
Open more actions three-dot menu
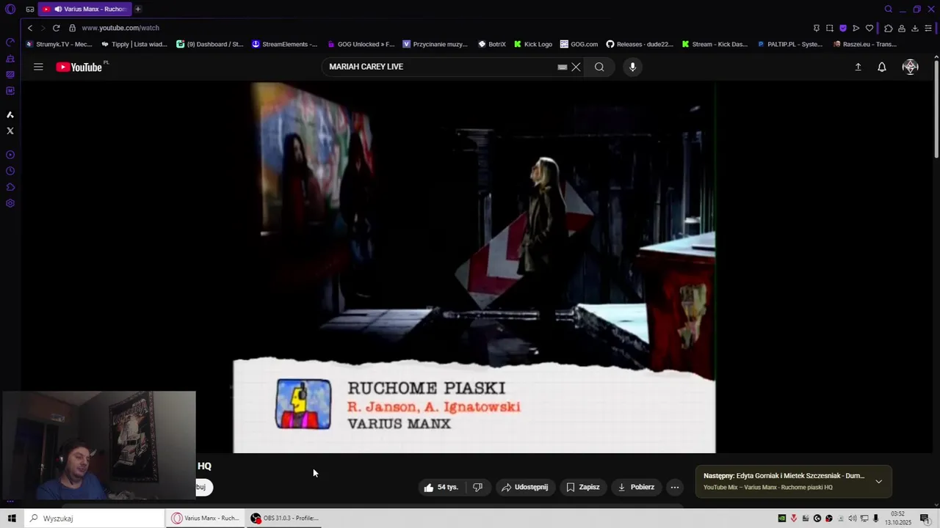(x=675, y=487)
